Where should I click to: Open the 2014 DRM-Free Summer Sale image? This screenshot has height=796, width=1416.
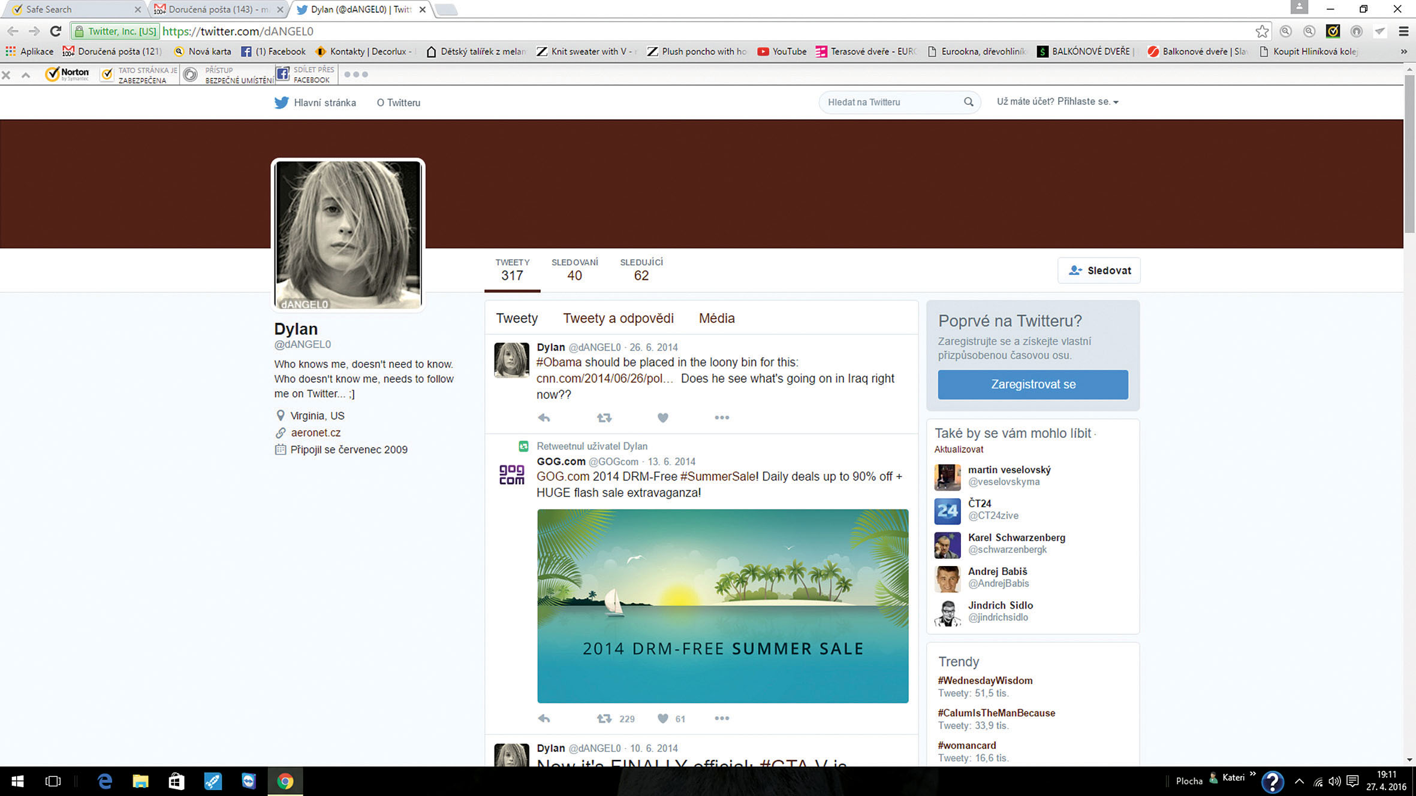click(722, 606)
